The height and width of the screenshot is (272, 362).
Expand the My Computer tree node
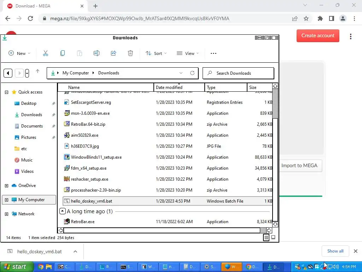pyautogui.click(x=6, y=200)
